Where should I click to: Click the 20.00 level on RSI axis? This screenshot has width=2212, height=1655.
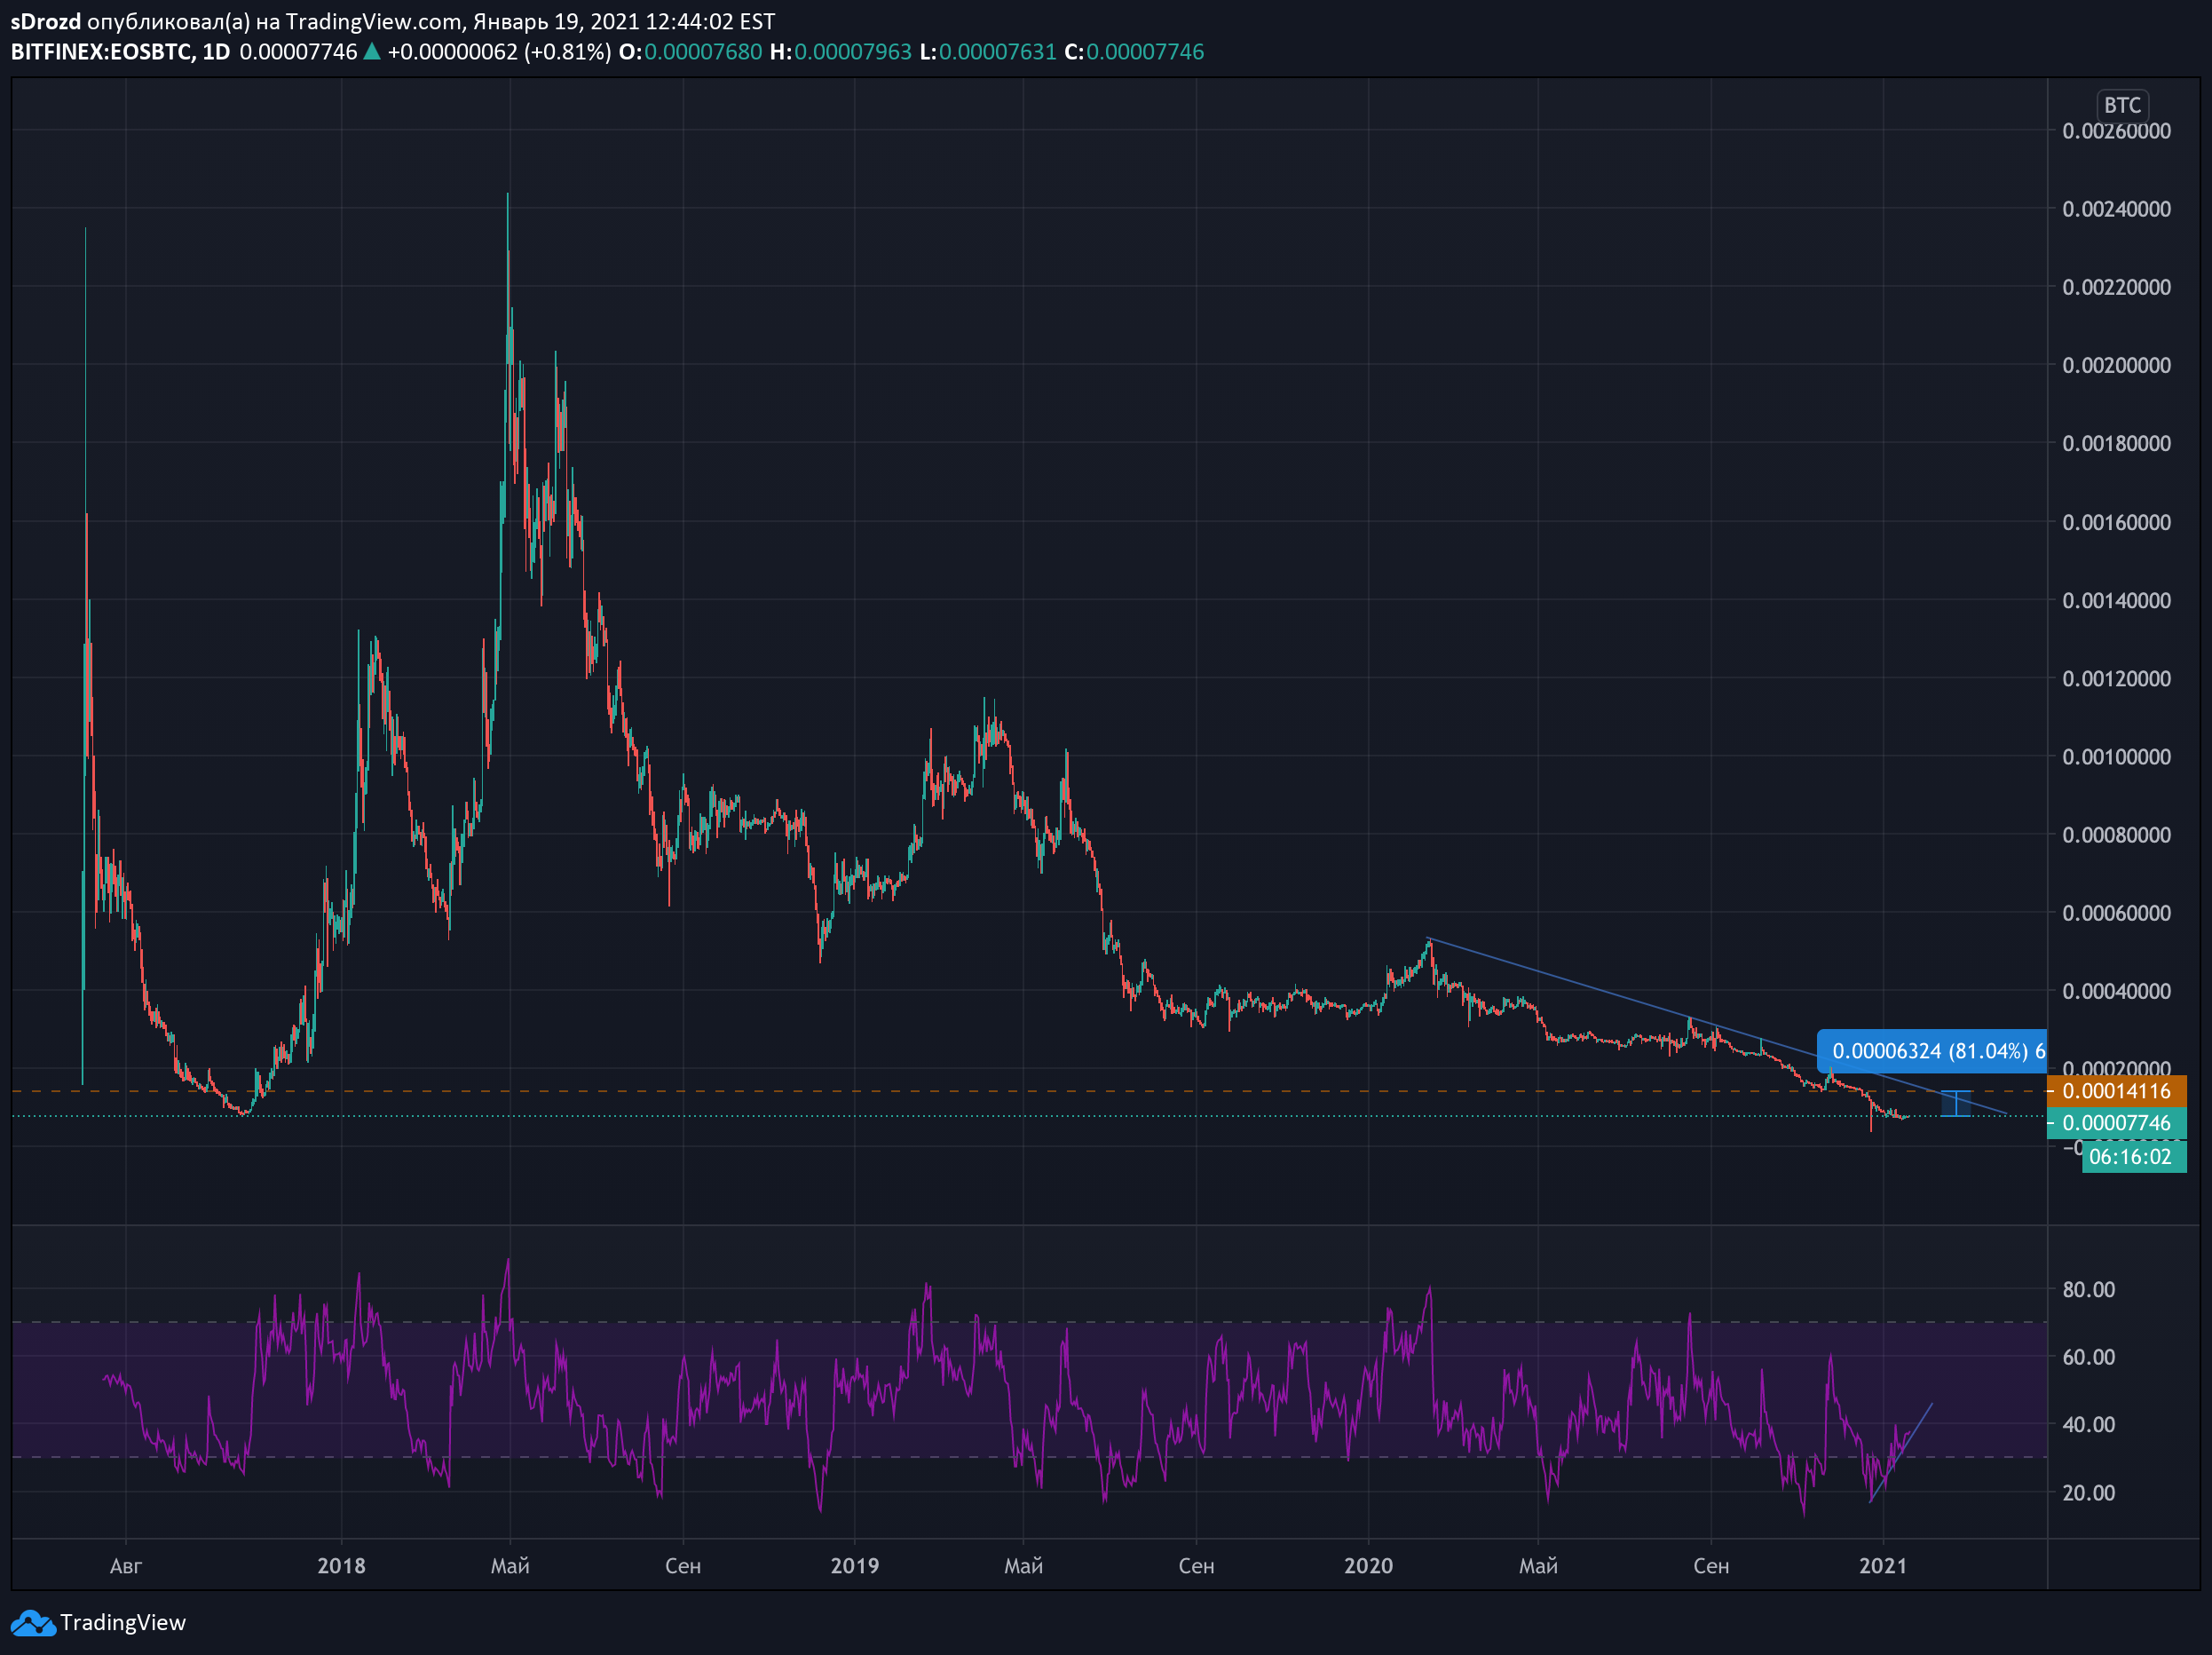[2088, 1493]
